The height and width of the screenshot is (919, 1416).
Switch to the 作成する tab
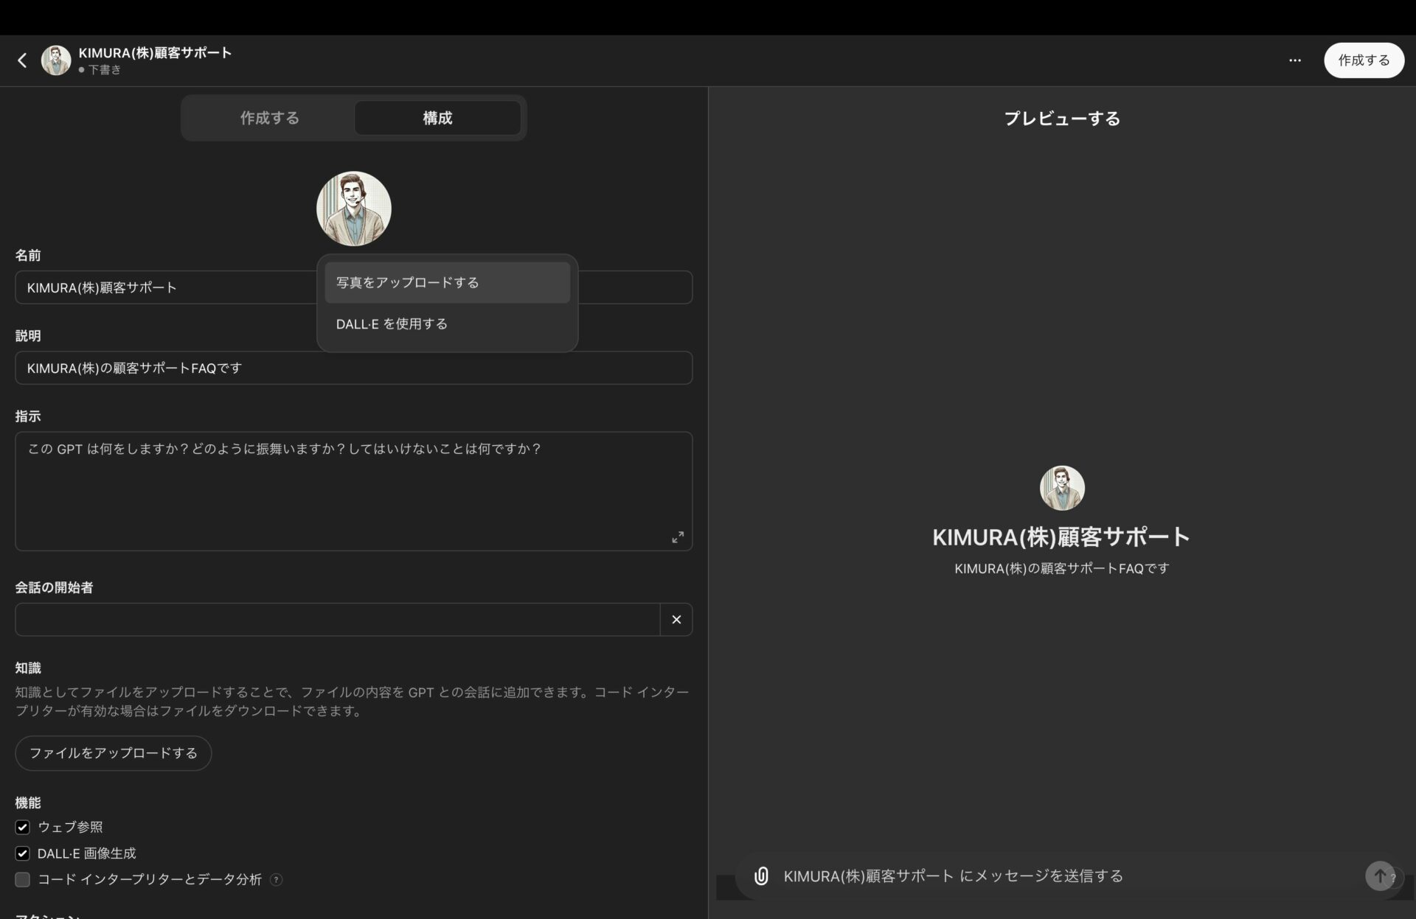(x=269, y=118)
